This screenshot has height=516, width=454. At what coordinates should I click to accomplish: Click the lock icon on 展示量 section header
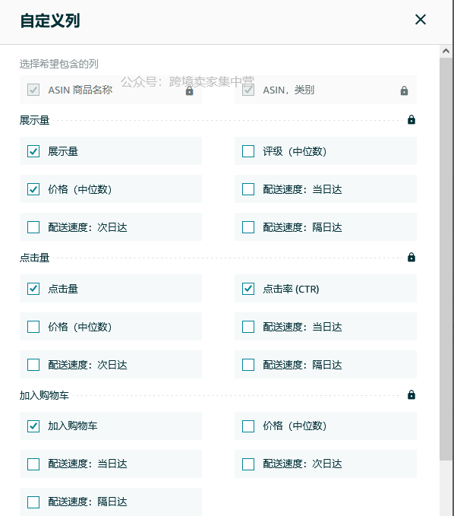pos(411,120)
